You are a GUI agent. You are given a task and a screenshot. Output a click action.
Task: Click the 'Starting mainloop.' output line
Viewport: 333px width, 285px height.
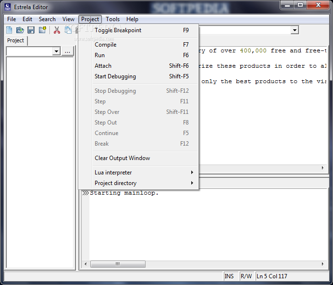click(x=124, y=193)
